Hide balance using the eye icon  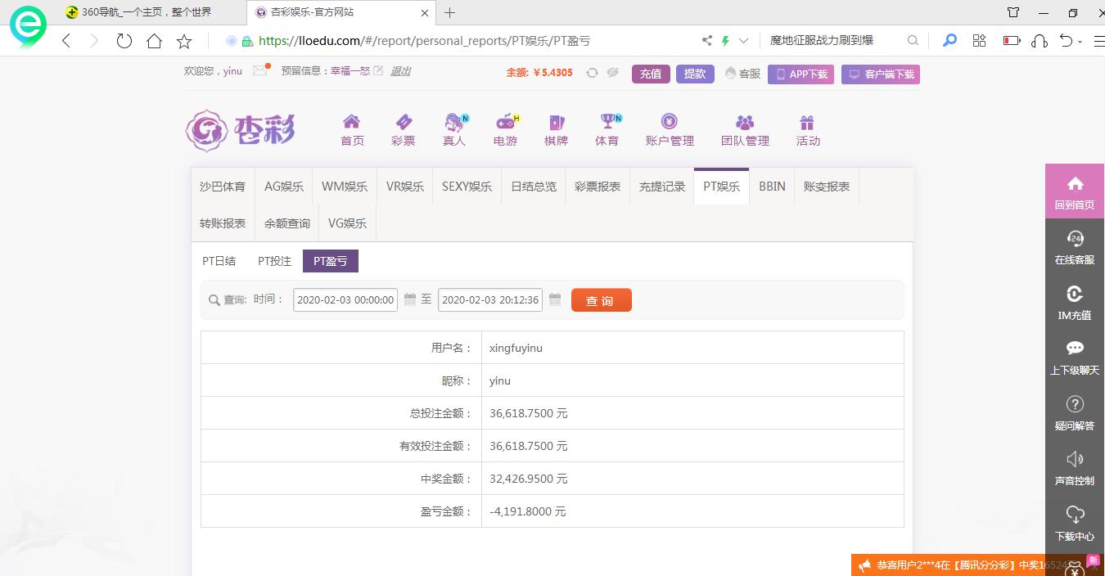pos(612,73)
